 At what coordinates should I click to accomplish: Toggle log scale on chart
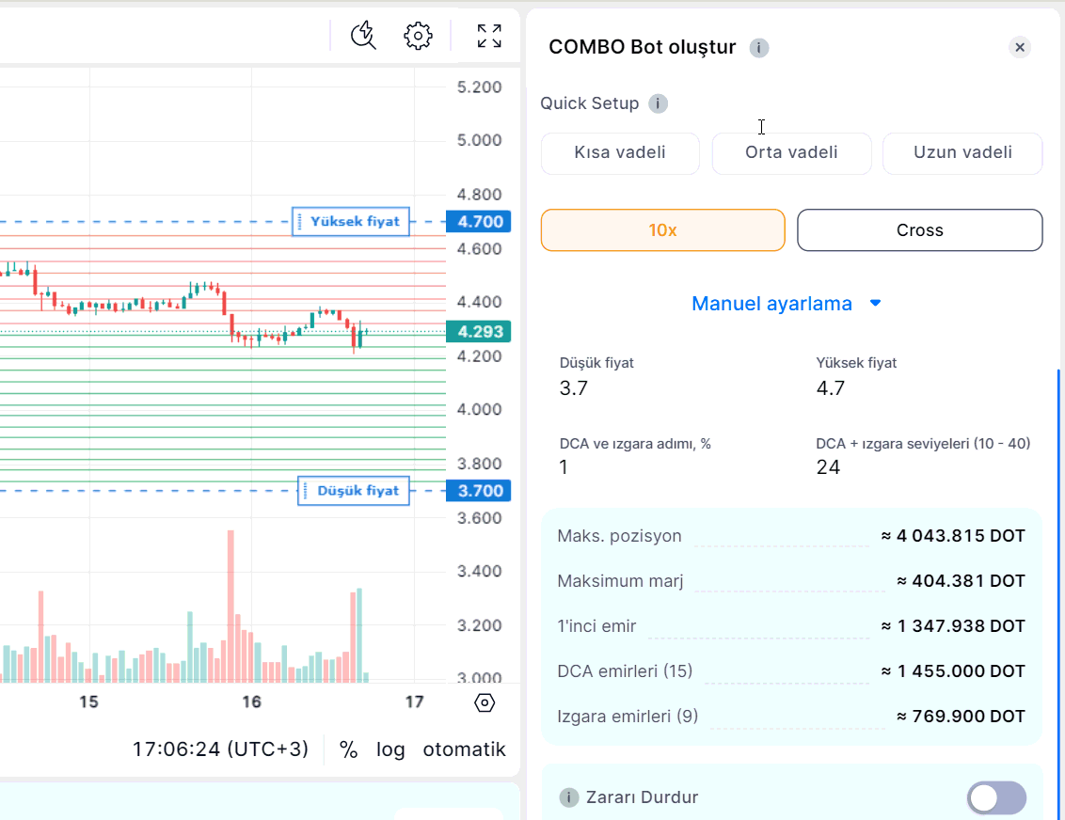click(390, 749)
